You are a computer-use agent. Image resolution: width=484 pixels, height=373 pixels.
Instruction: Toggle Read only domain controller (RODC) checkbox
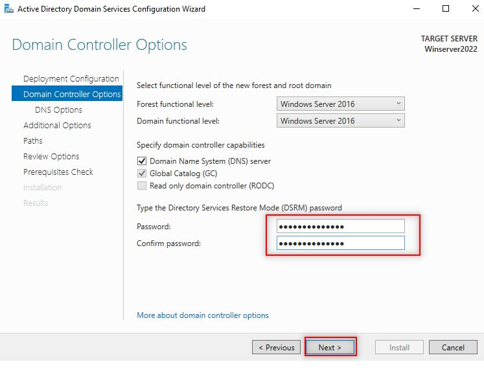[x=142, y=186]
